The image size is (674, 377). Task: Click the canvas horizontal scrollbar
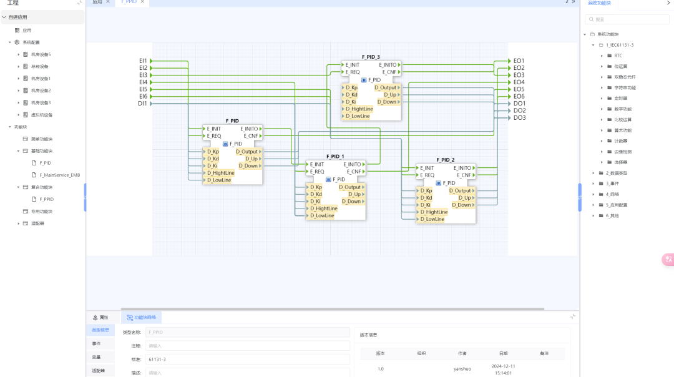[331, 309]
